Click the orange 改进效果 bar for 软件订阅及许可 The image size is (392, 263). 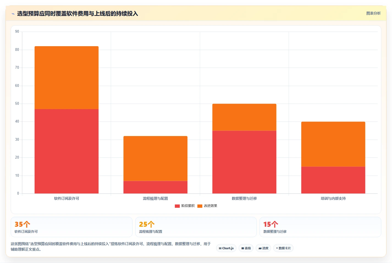[67, 78]
